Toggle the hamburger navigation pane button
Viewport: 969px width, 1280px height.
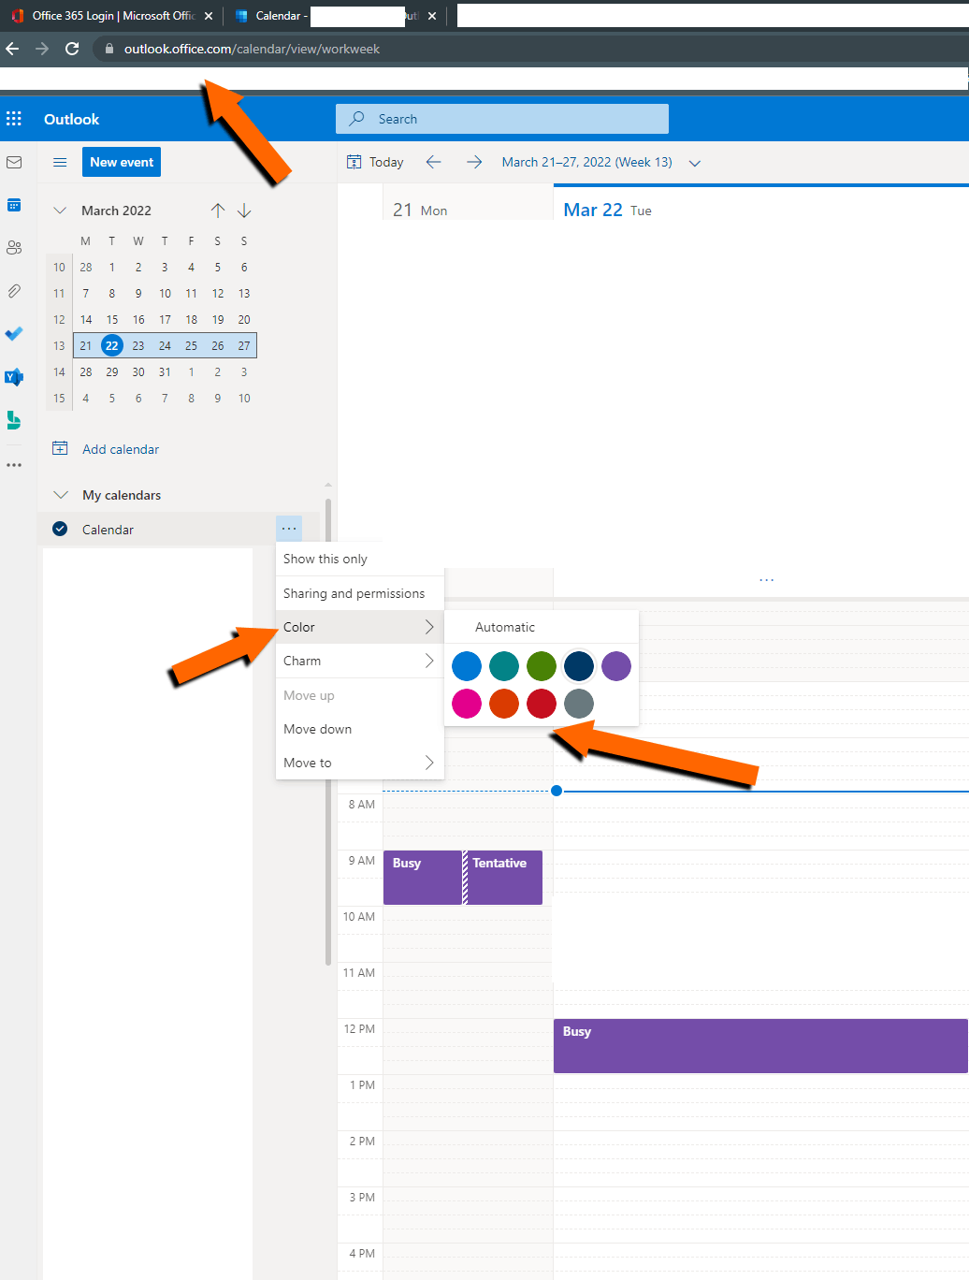pos(60,162)
